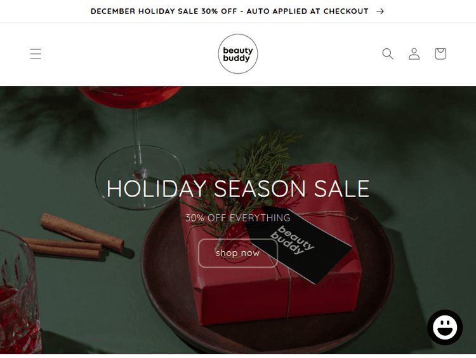Image resolution: width=476 pixels, height=358 pixels.
Task: Go home via beauty buddy logo
Action: pyautogui.click(x=238, y=54)
